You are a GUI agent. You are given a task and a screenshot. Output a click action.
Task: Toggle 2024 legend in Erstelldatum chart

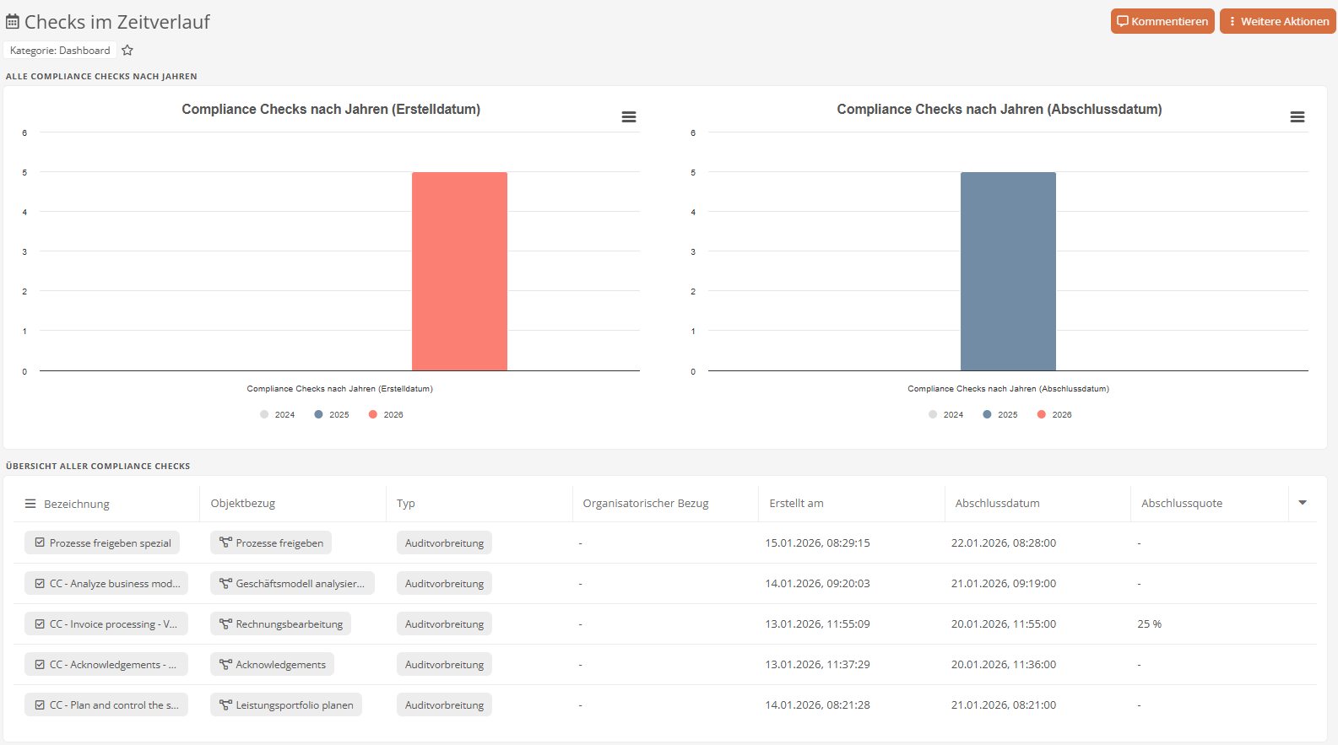point(278,414)
